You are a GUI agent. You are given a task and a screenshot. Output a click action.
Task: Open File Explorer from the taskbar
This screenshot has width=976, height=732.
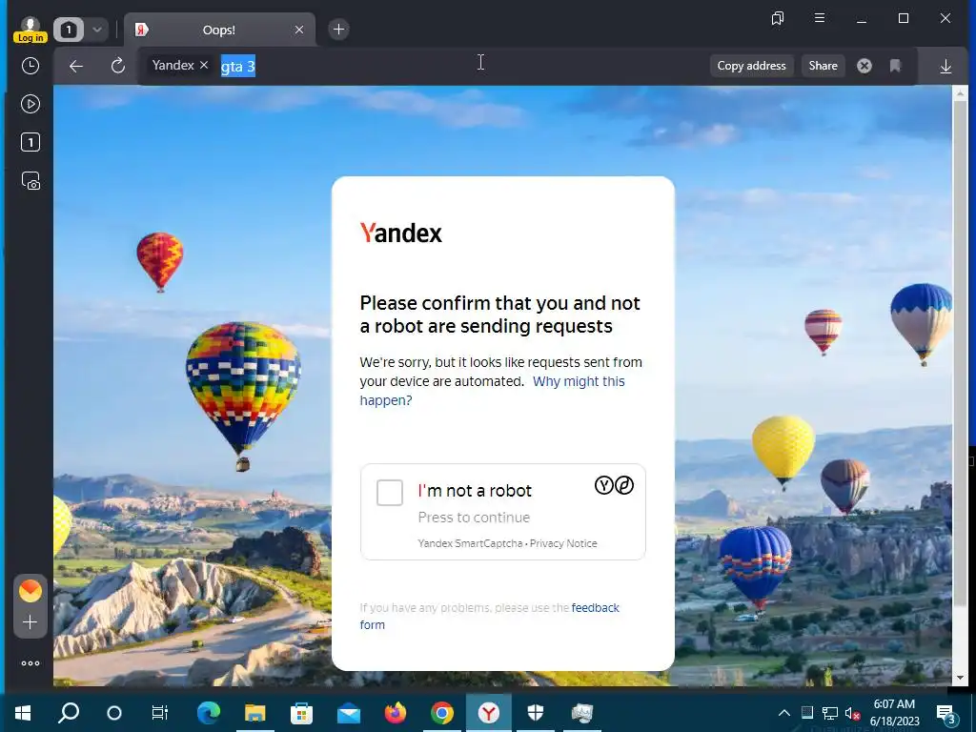(254, 713)
